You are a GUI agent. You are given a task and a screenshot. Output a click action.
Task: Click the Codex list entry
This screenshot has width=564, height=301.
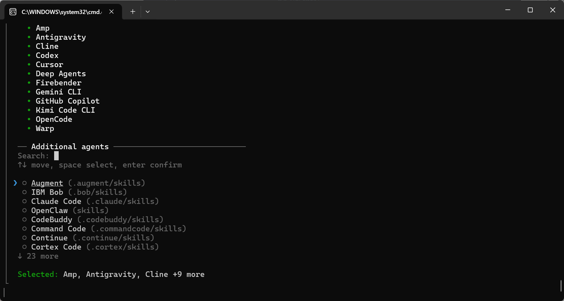click(47, 55)
